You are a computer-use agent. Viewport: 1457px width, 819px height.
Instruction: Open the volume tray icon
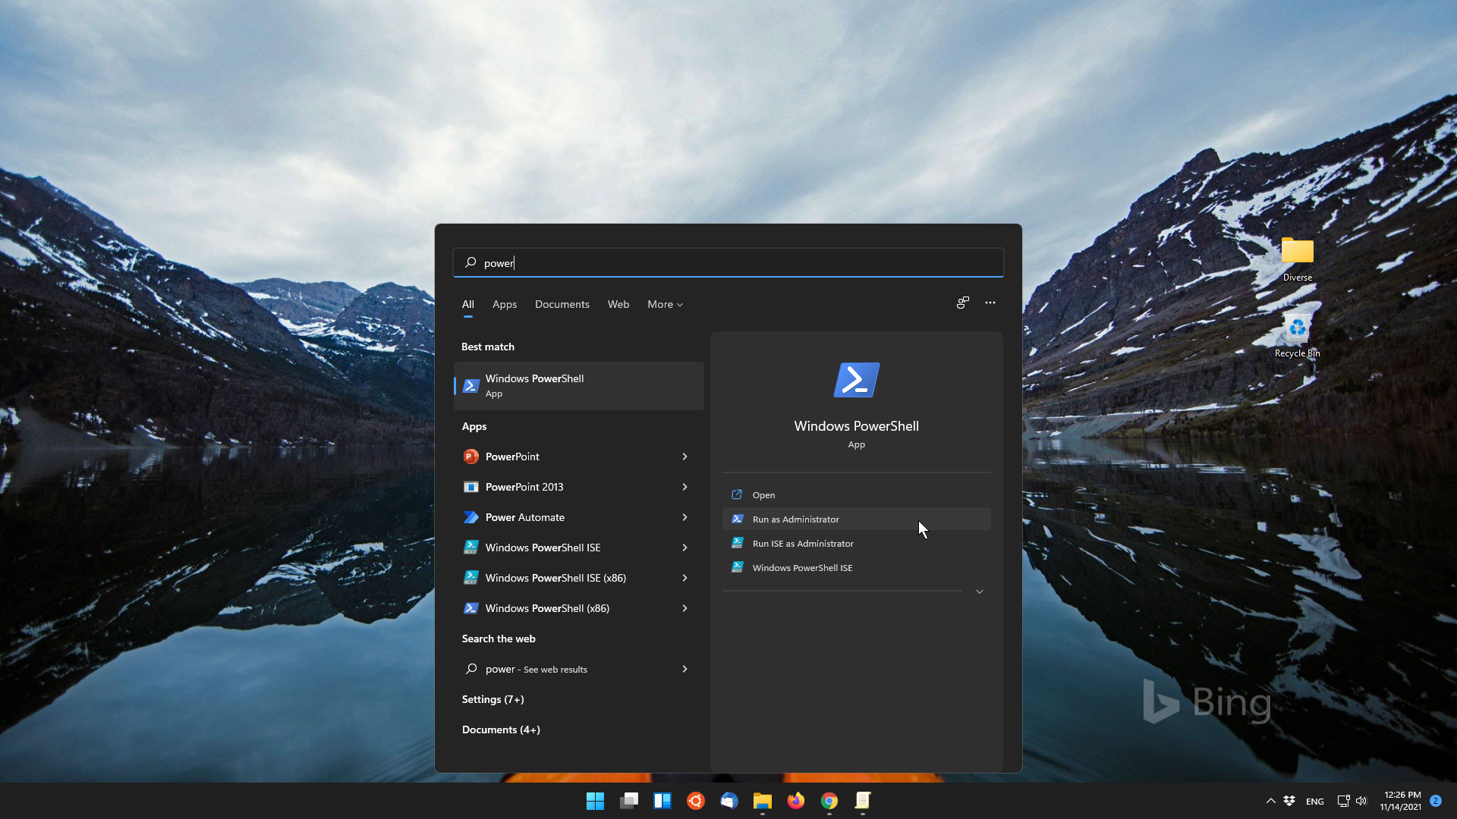(1361, 801)
